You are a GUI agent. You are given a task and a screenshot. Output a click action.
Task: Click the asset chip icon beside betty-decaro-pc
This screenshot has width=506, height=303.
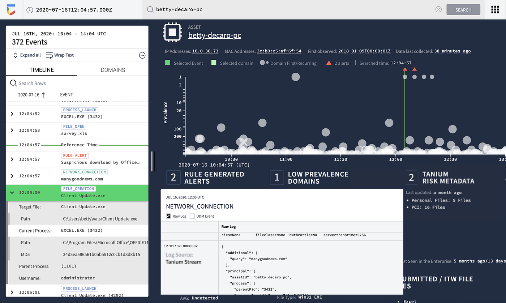pyautogui.click(x=172, y=32)
